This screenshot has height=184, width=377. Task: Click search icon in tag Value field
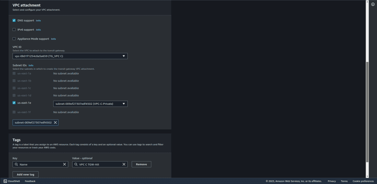coord(76,164)
